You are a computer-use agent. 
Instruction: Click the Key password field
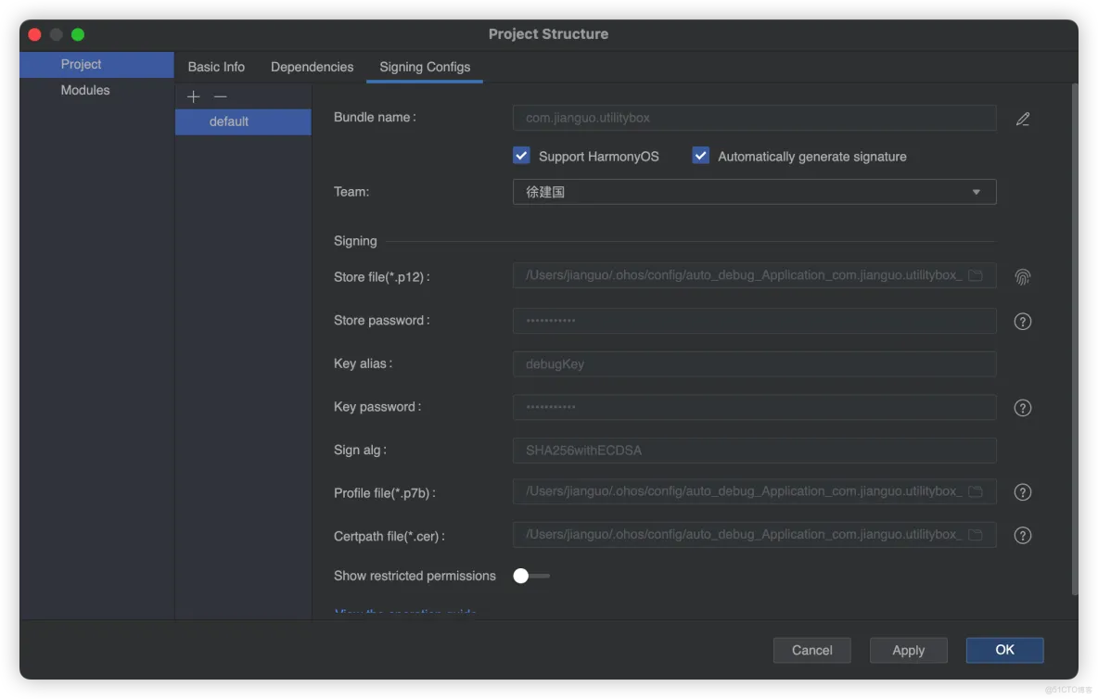coord(754,407)
